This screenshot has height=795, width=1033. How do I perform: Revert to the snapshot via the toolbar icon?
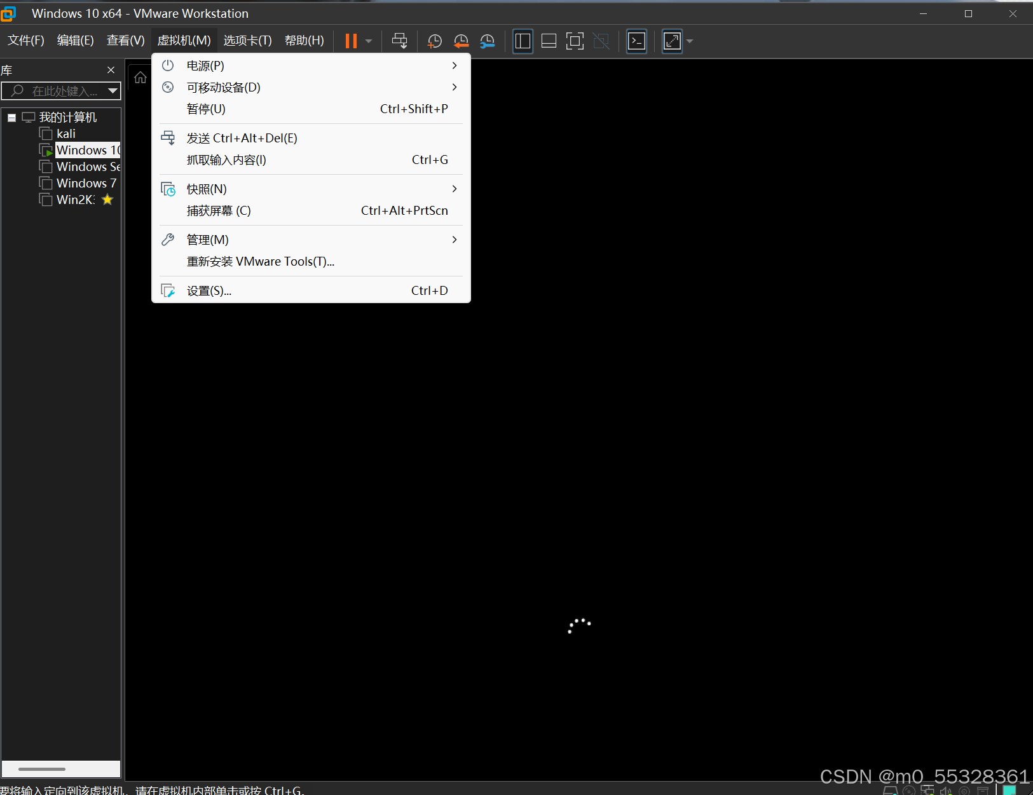tap(461, 41)
